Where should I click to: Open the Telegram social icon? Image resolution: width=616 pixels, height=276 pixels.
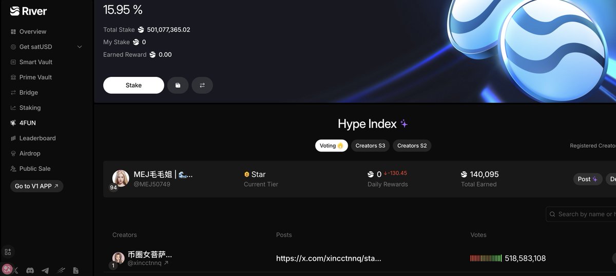coord(45,270)
